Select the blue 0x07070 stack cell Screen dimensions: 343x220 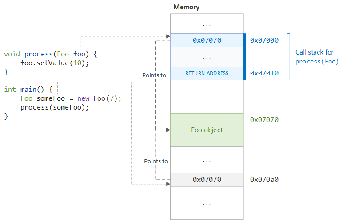207,40
